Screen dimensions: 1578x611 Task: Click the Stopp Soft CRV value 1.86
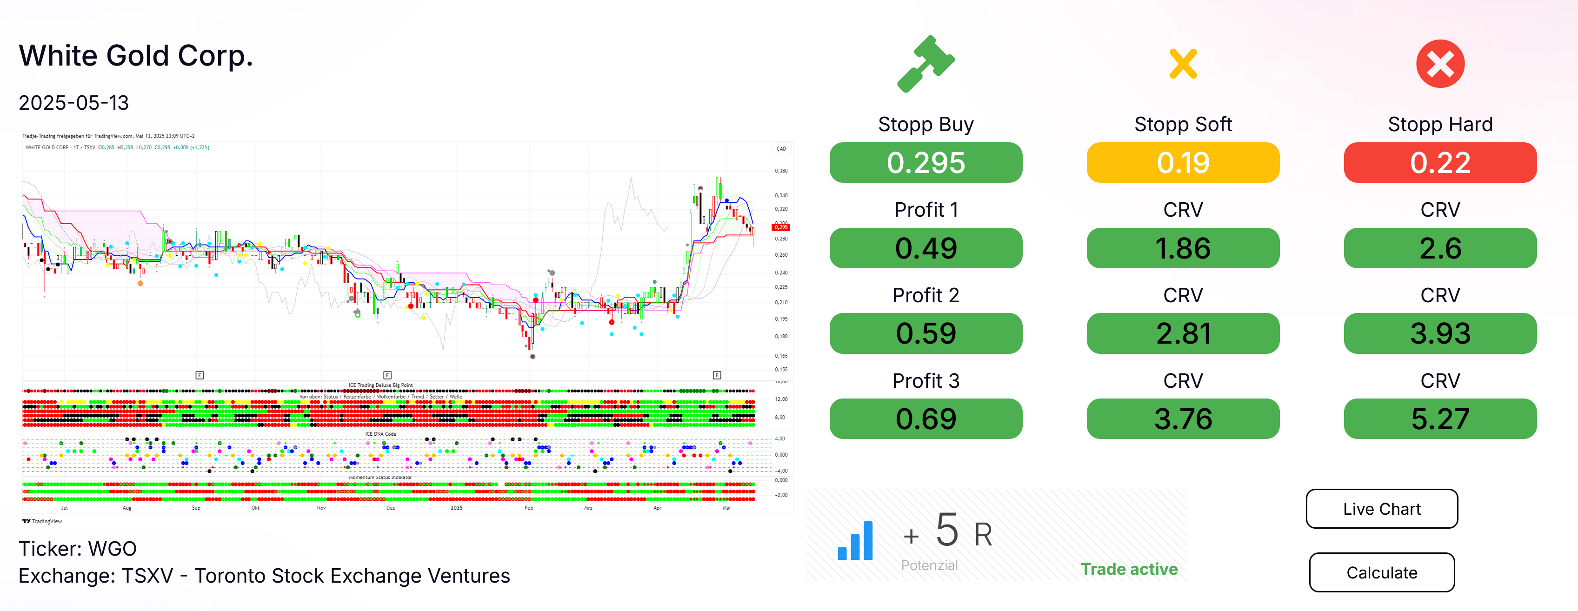1183,248
